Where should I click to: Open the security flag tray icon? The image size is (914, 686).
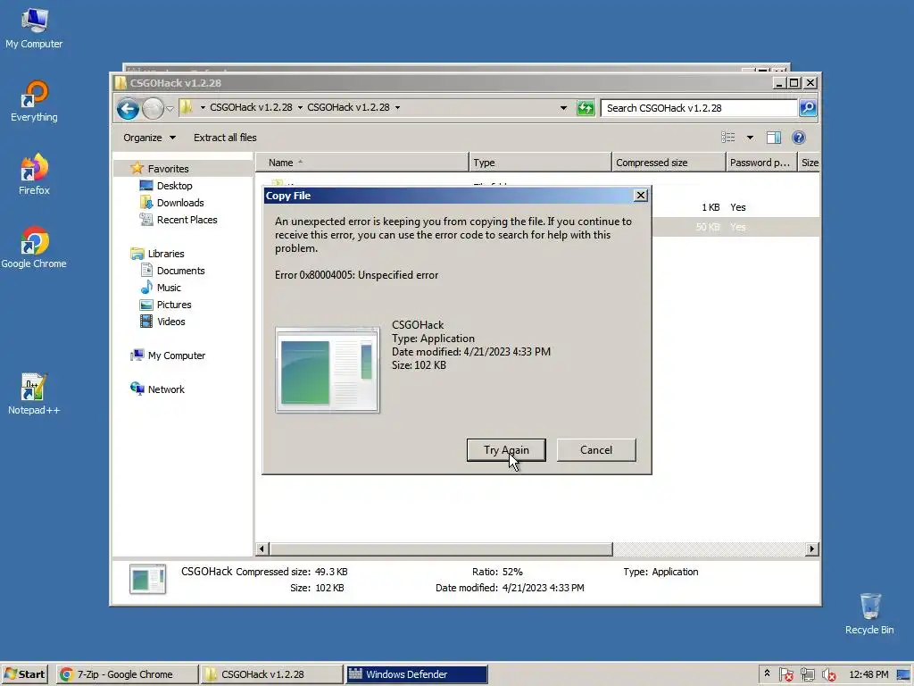785,674
